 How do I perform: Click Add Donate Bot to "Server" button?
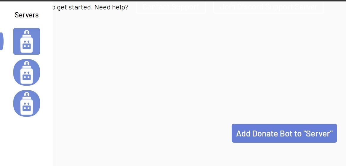[x=284, y=133]
